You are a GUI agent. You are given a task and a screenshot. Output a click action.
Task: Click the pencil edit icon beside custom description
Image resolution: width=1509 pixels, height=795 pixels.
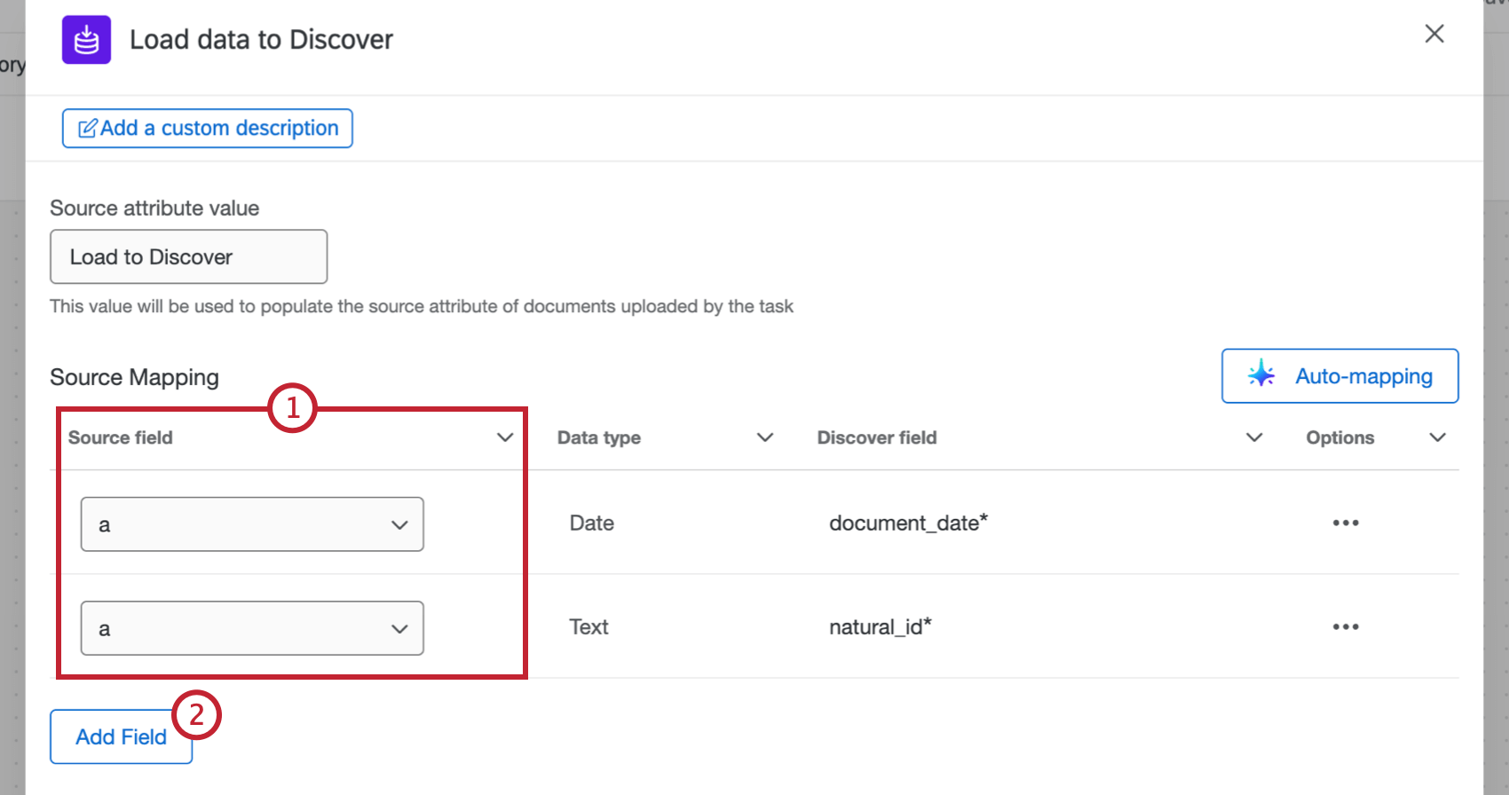point(88,129)
